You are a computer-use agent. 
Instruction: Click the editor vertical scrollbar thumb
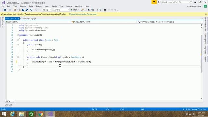coord(202,54)
